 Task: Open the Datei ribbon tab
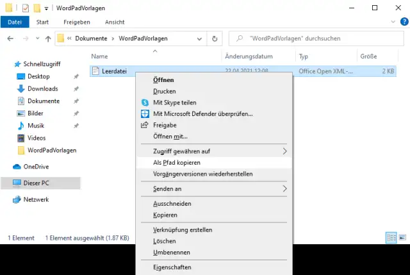15,22
